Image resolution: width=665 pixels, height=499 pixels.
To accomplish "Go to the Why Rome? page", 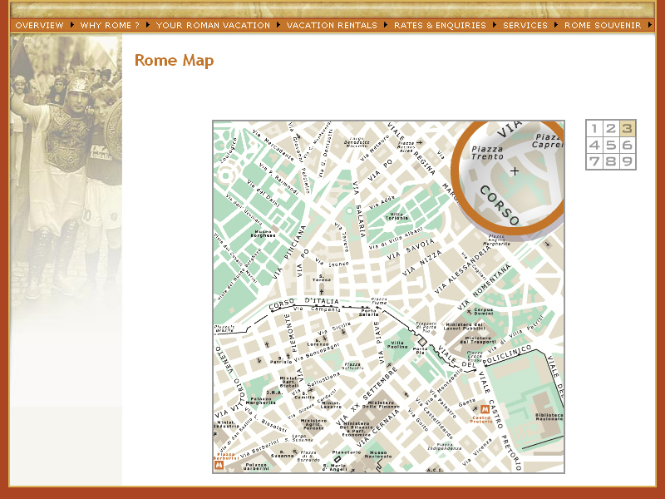I will (x=110, y=25).
